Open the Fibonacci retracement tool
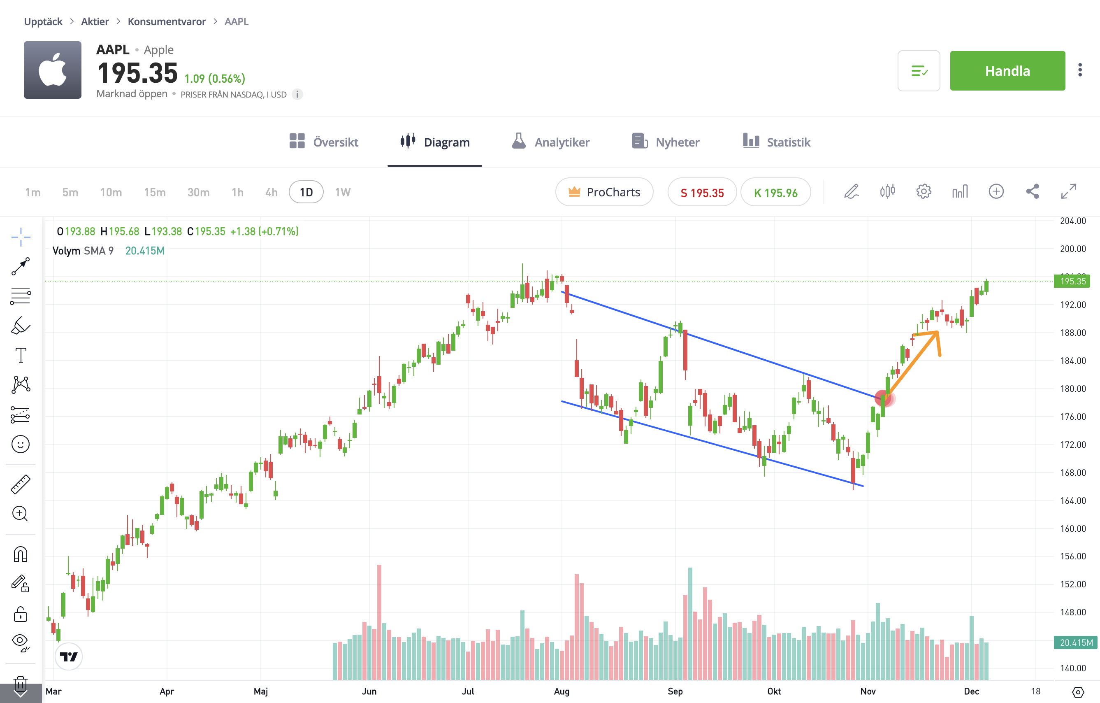Image resolution: width=1100 pixels, height=703 pixels. pos(21,296)
